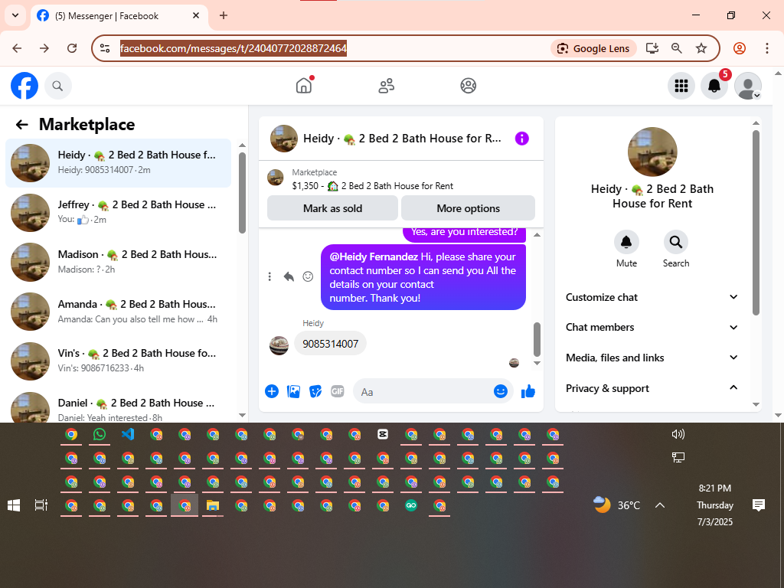Open Chrome three-dot menu

767,48
